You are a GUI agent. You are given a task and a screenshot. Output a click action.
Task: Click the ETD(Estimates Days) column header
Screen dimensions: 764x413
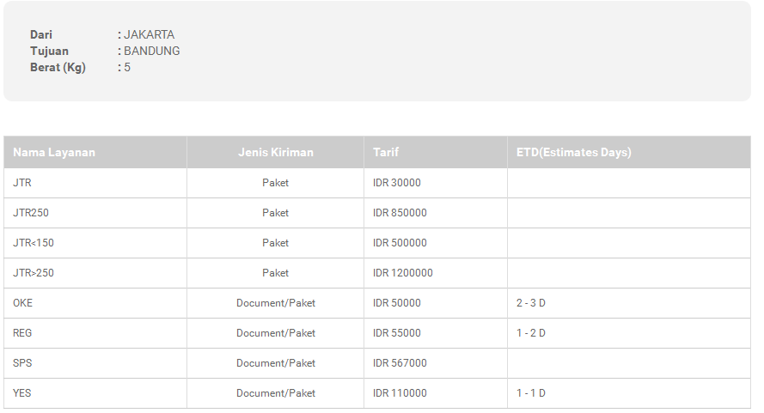tap(574, 152)
